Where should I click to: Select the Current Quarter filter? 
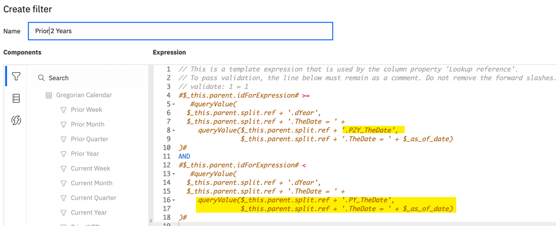pos(93,198)
